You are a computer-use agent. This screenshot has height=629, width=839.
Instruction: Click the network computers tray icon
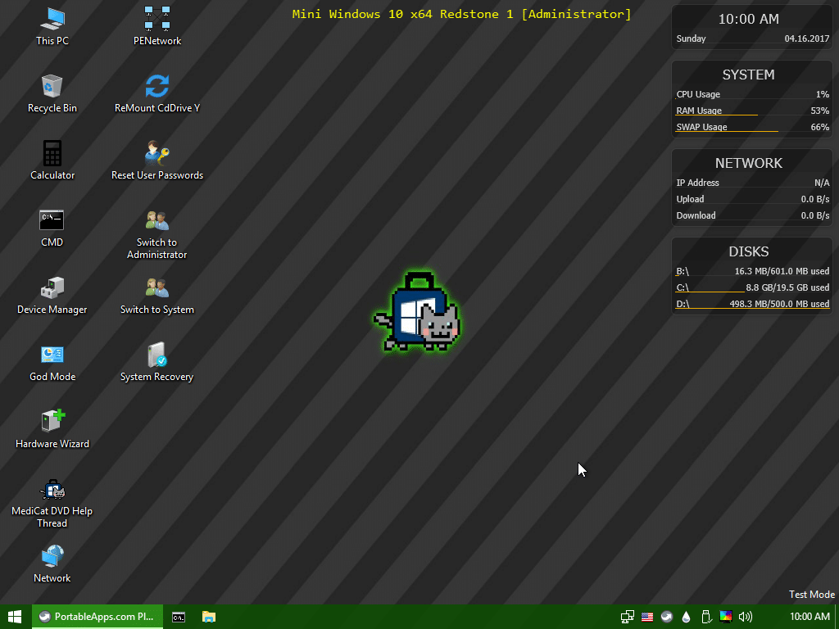click(627, 617)
